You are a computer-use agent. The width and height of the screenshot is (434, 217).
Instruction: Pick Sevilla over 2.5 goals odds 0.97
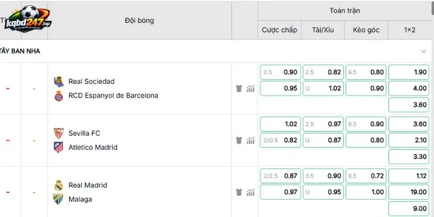click(x=323, y=124)
